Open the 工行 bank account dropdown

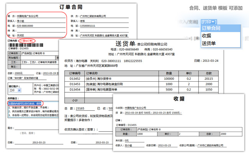15,90
